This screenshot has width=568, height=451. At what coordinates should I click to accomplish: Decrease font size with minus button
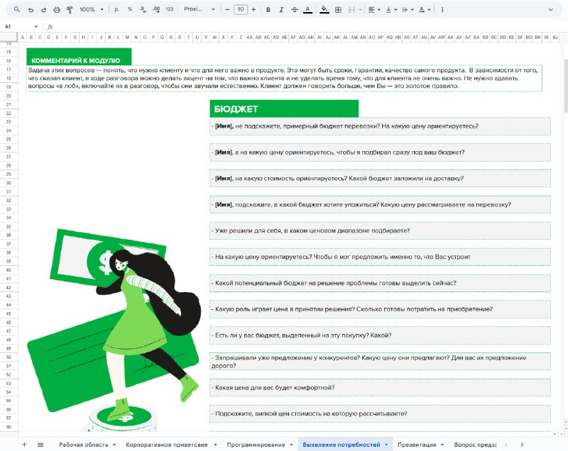227,10
